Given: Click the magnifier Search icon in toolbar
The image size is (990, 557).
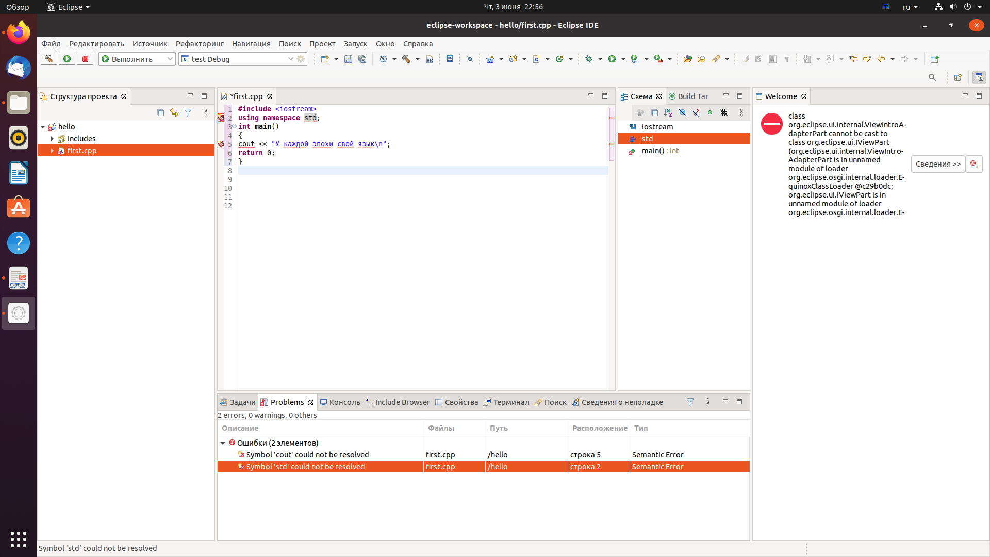Looking at the screenshot, I should point(932,77).
